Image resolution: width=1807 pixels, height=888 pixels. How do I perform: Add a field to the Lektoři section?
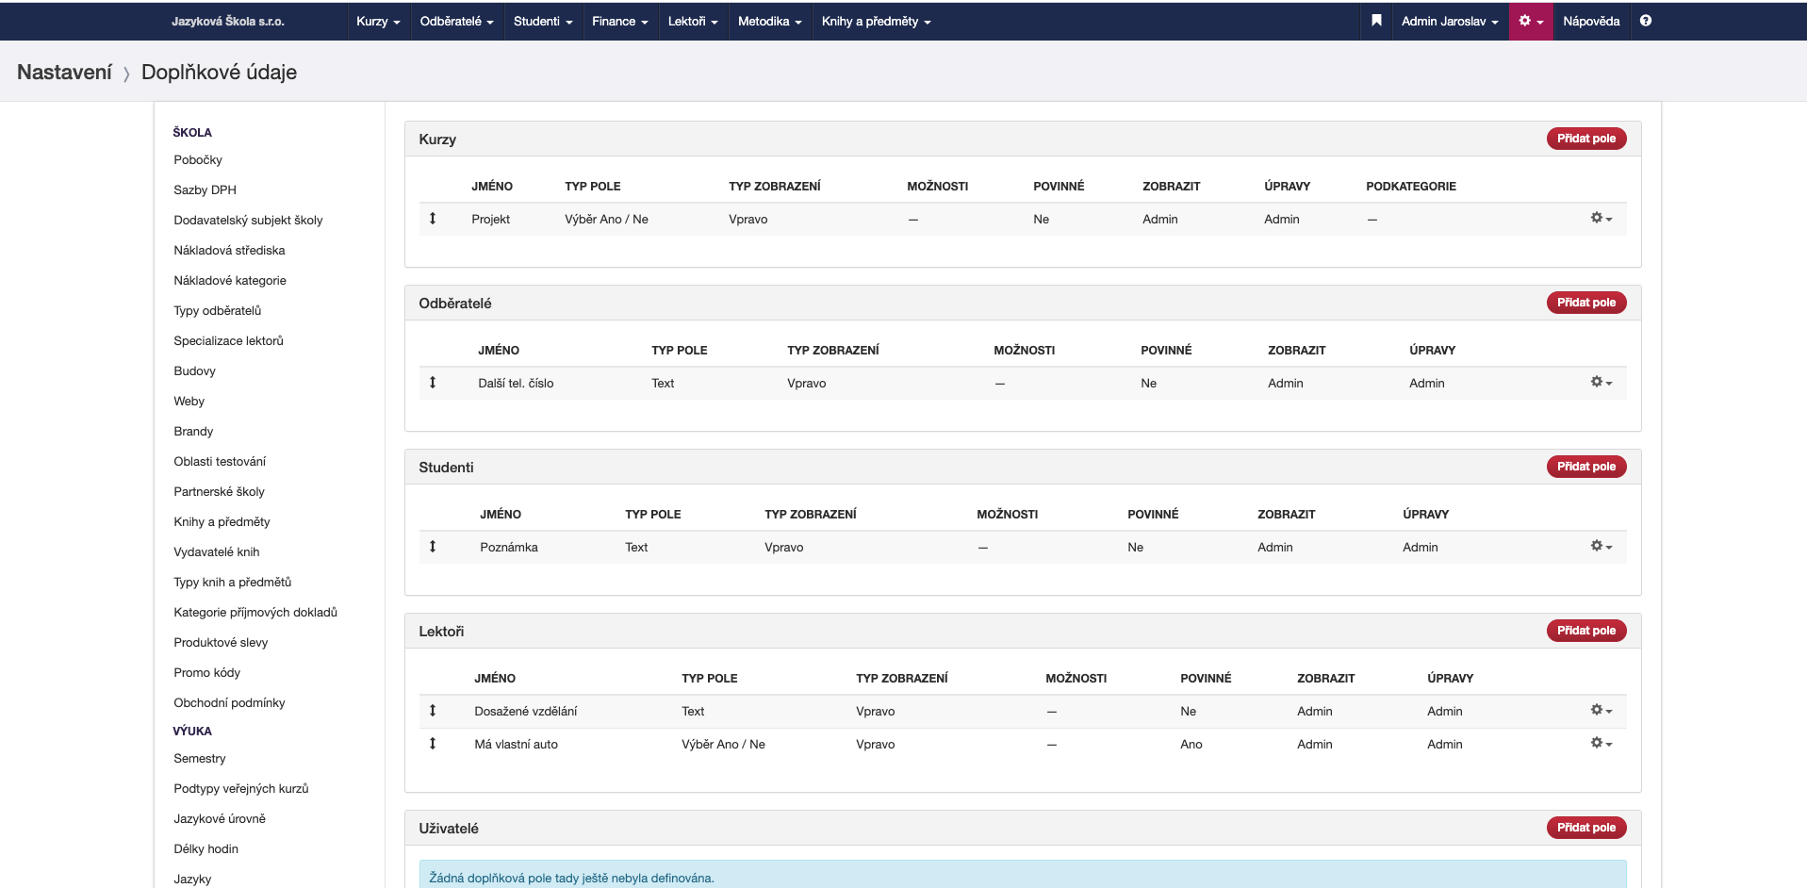[1585, 631]
